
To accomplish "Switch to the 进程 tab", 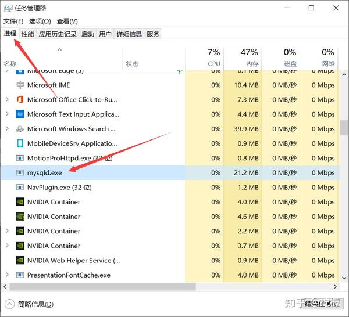I will click(10, 34).
